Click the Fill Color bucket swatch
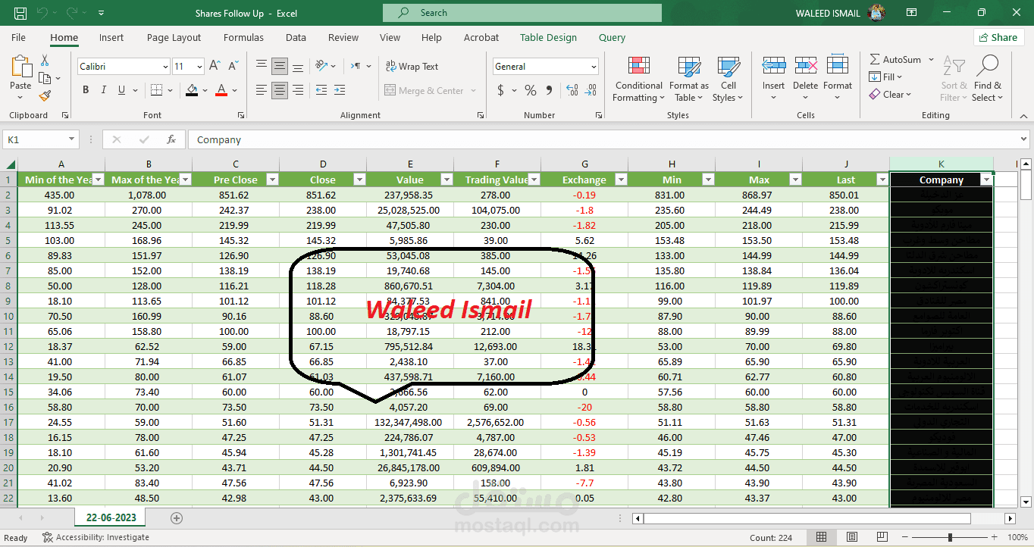1034x547 pixels. (192, 90)
